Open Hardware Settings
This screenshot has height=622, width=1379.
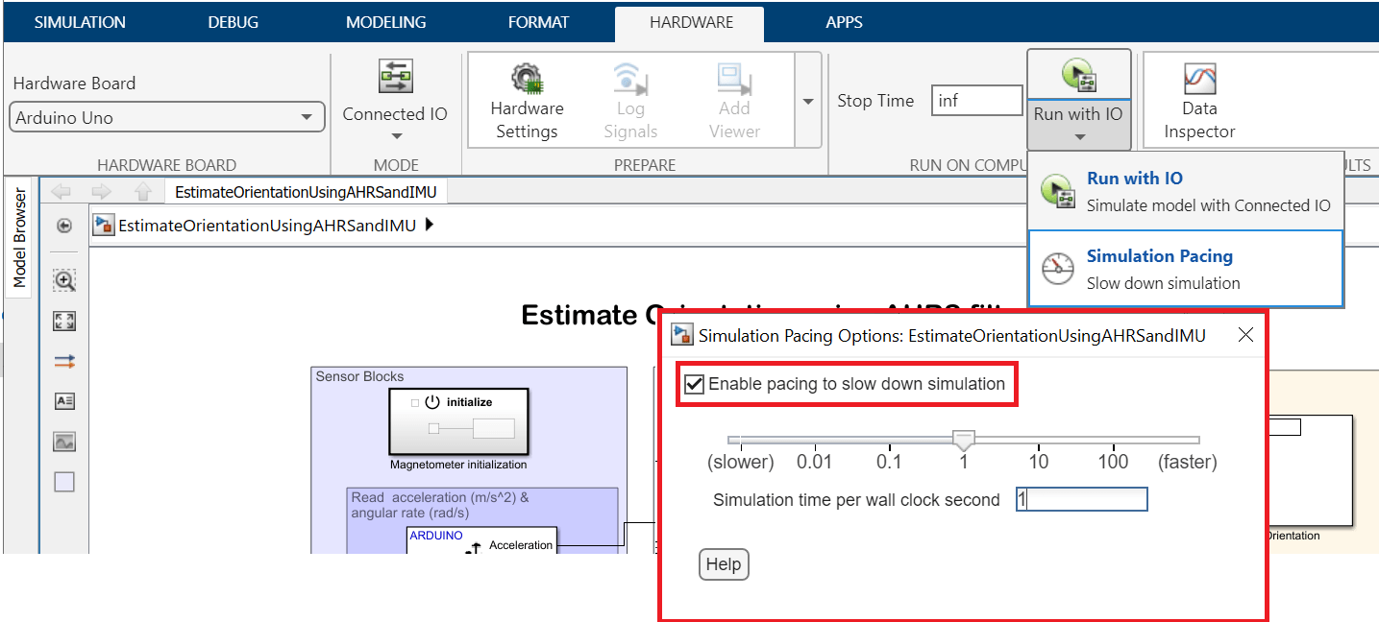pos(527,101)
